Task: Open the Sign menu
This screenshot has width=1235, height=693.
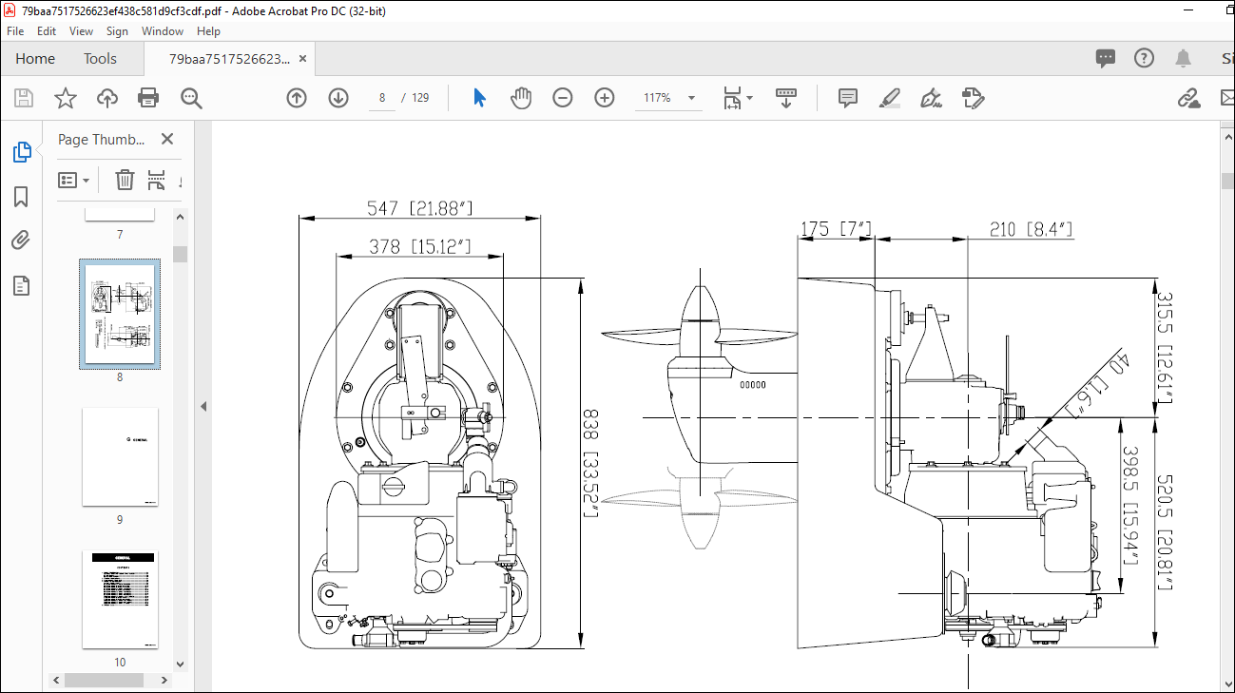Action: pyautogui.click(x=117, y=31)
